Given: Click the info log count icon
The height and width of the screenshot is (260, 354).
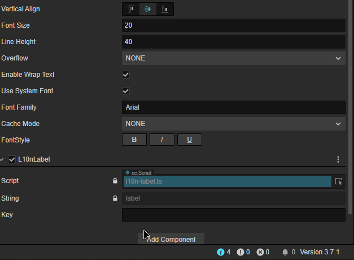Looking at the screenshot, I should pyautogui.click(x=221, y=252).
